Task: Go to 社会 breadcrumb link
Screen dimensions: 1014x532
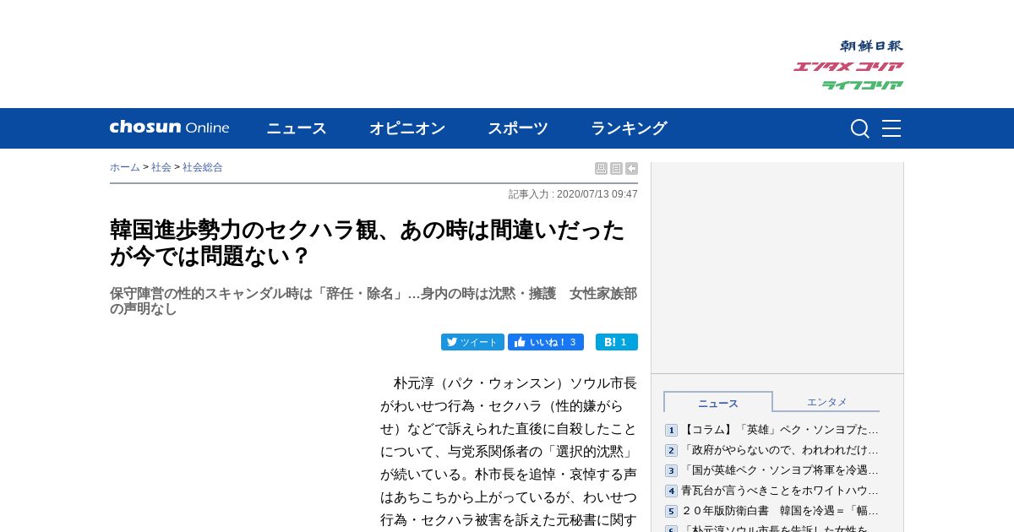Action: click(161, 167)
